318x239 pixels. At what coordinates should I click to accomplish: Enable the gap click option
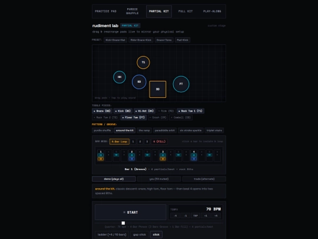click(x=140, y=234)
